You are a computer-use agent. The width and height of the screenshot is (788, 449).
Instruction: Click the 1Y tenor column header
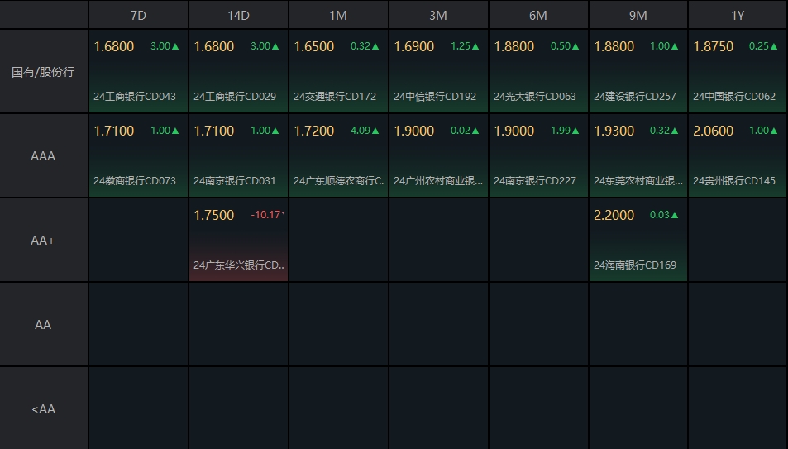(737, 16)
